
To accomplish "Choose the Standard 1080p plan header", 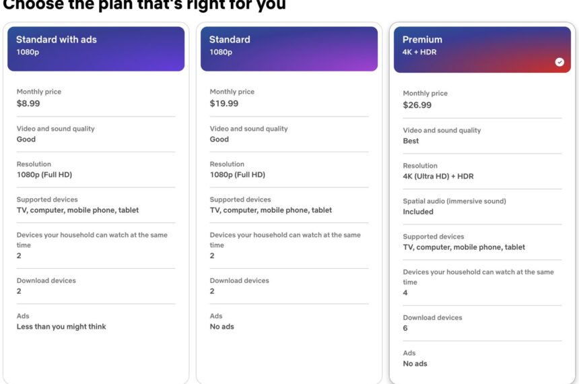I will click(289, 49).
